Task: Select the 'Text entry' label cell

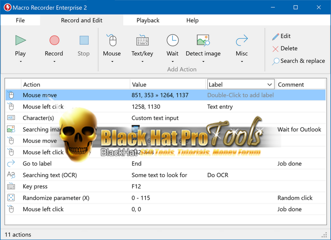Action: pyautogui.click(x=220, y=107)
